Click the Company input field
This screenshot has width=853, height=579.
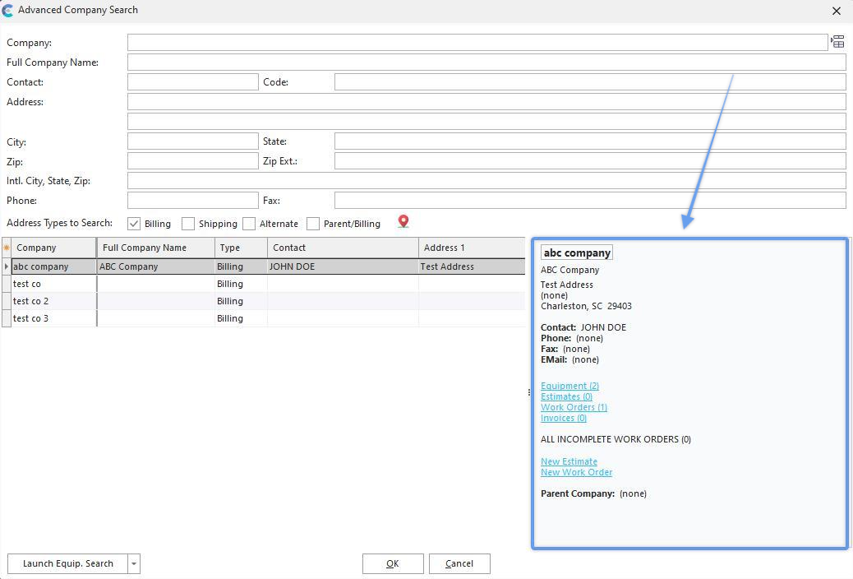(477, 43)
